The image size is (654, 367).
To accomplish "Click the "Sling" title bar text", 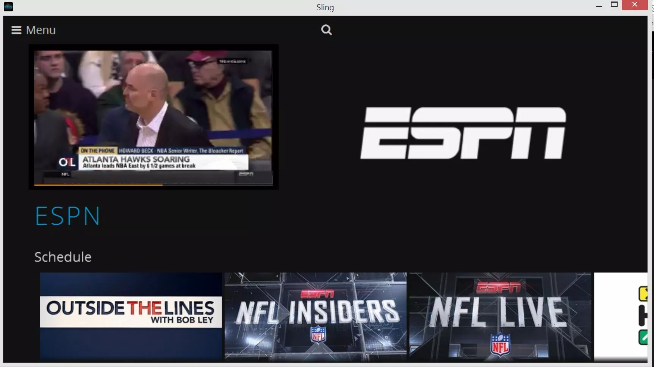I will (x=325, y=7).
